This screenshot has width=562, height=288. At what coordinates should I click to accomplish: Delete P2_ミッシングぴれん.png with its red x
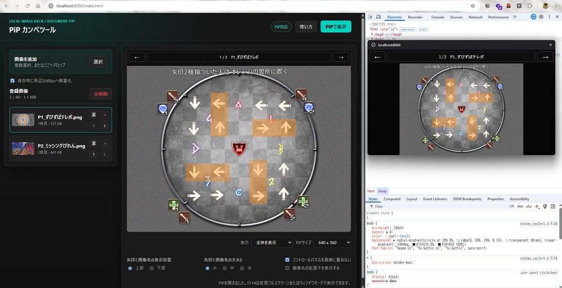click(104, 144)
